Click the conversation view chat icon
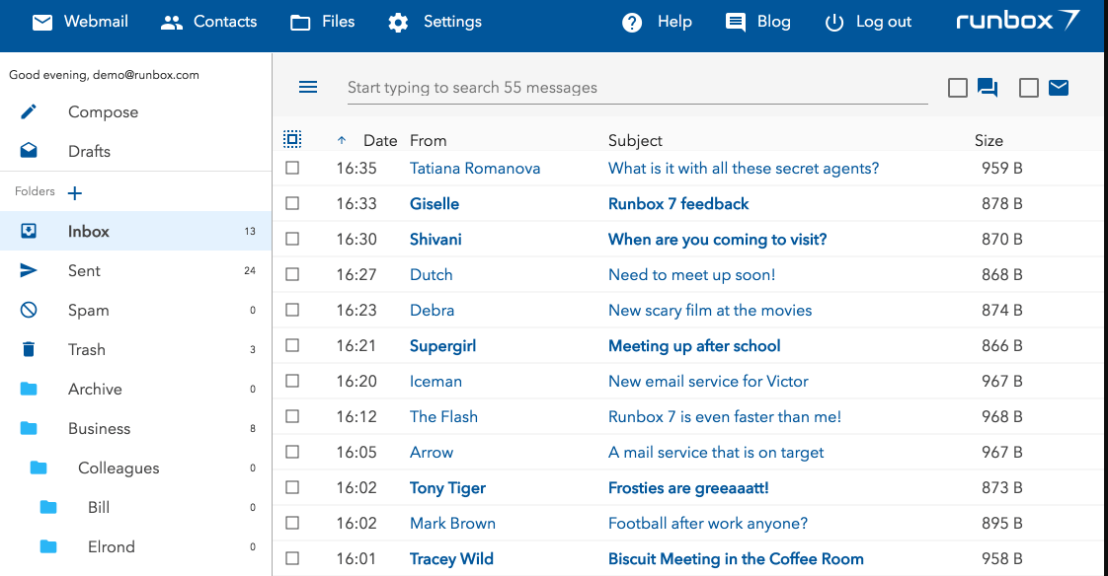 coord(988,88)
